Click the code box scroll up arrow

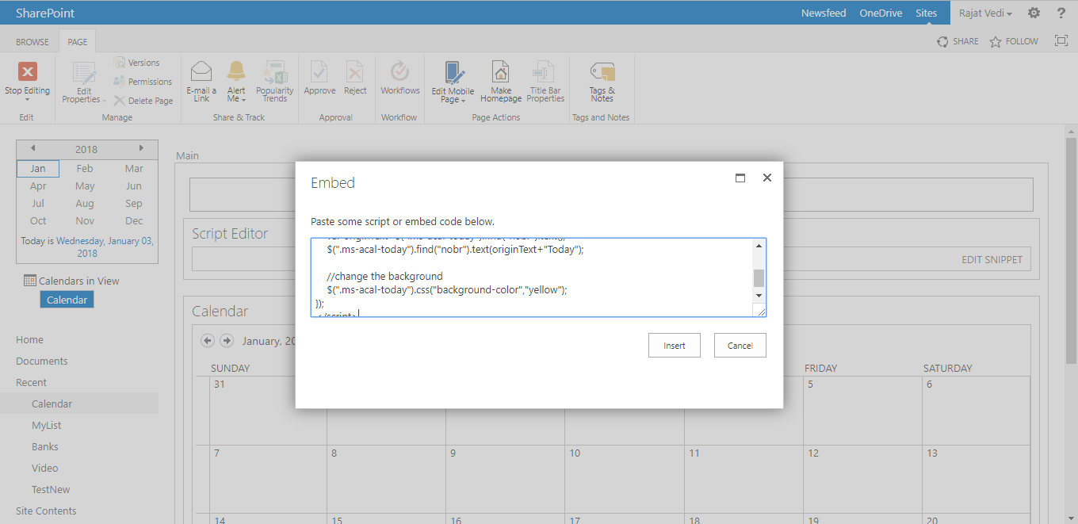(759, 246)
